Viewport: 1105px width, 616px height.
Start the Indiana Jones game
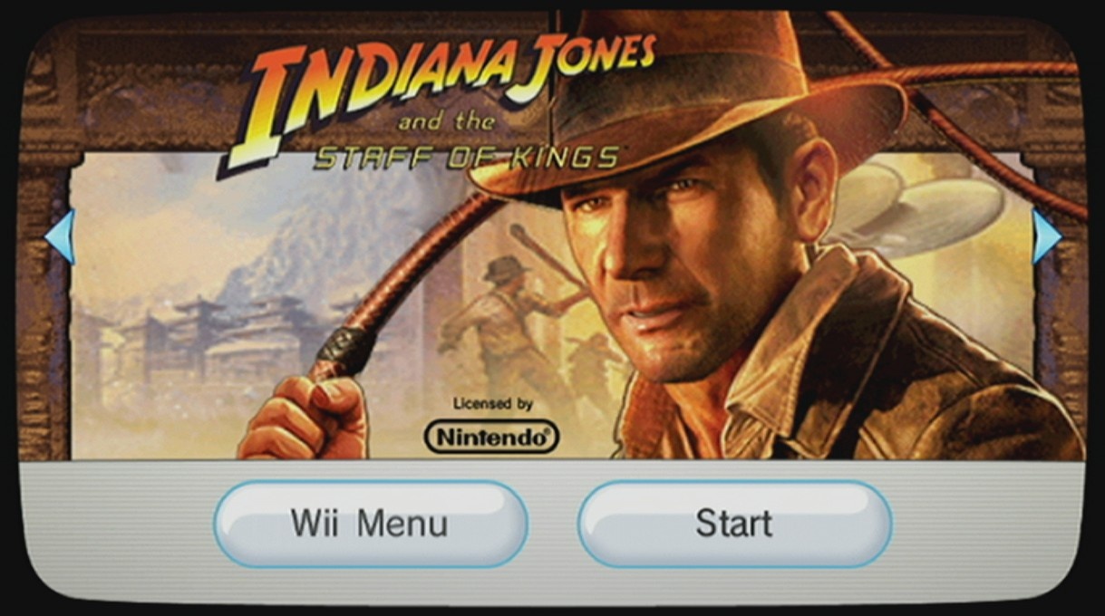[x=734, y=524]
